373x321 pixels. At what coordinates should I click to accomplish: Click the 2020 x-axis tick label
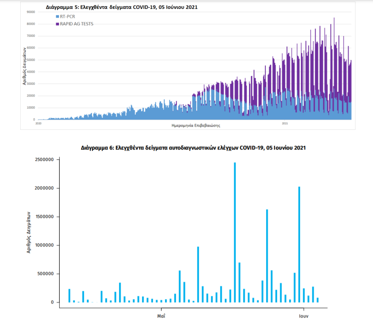pyautogui.click(x=38, y=123)
